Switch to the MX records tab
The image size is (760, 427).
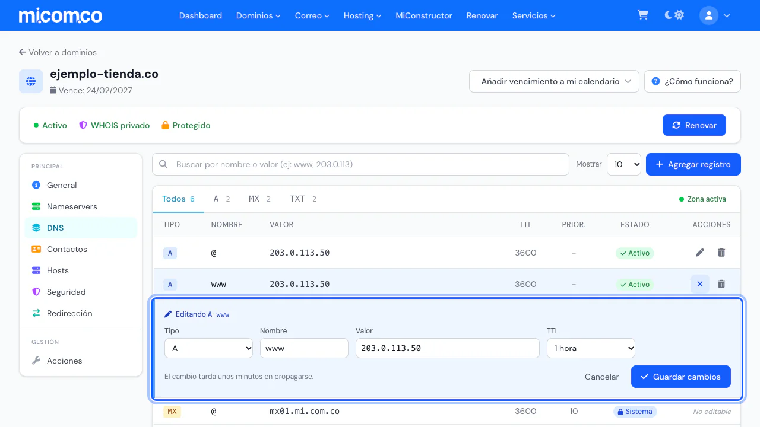pyautogui.click(x=259, y=199)
